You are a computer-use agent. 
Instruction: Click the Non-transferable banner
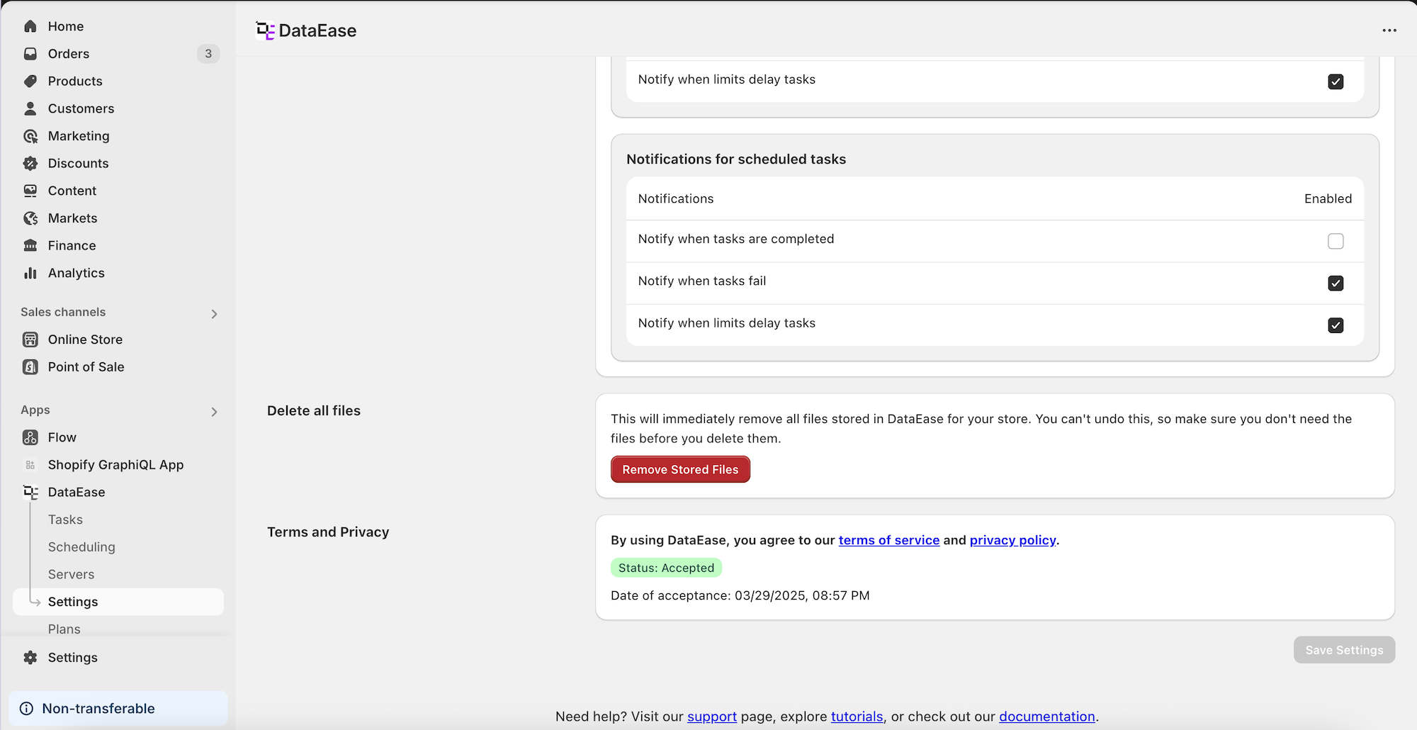(x=118, y=709)
